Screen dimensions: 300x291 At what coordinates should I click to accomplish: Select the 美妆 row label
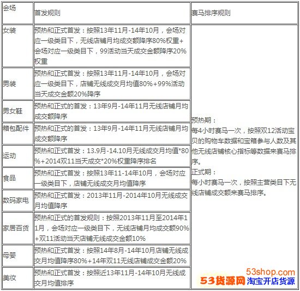[9, 278]
